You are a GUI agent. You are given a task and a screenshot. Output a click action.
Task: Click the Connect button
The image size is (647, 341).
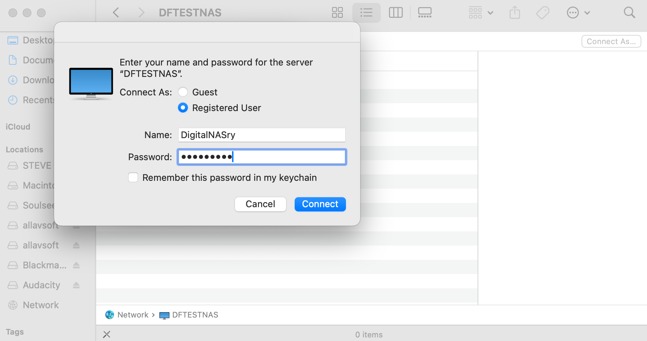click(x=320, y=204)
